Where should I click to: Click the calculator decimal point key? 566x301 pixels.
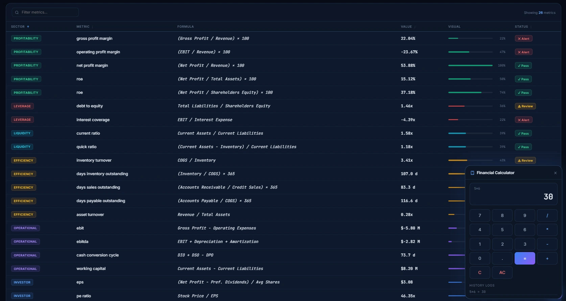tap(502, 258)
